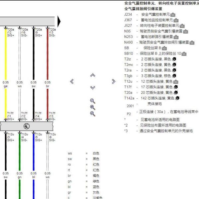Screen dimensions: 199x199
Task: Click the gn color legend row
Action: tap(83, 181)
